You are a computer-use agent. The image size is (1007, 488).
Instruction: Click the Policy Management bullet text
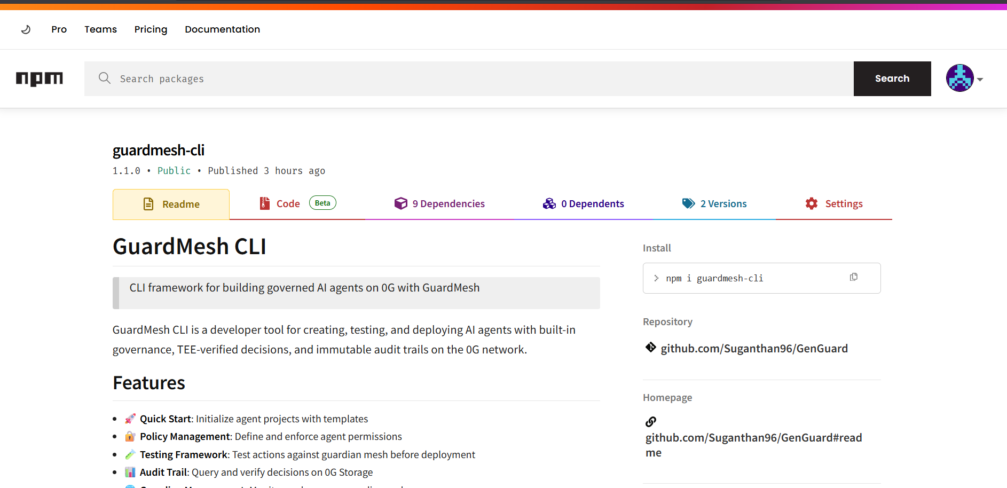tap(271, 437)
